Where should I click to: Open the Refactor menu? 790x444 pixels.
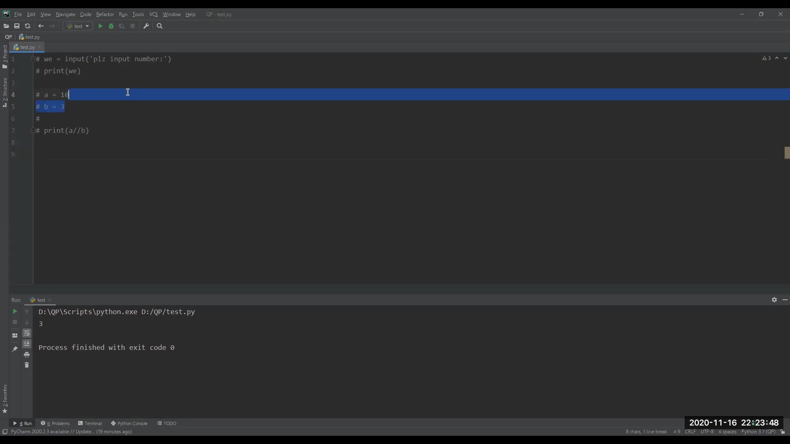(105, 14)
